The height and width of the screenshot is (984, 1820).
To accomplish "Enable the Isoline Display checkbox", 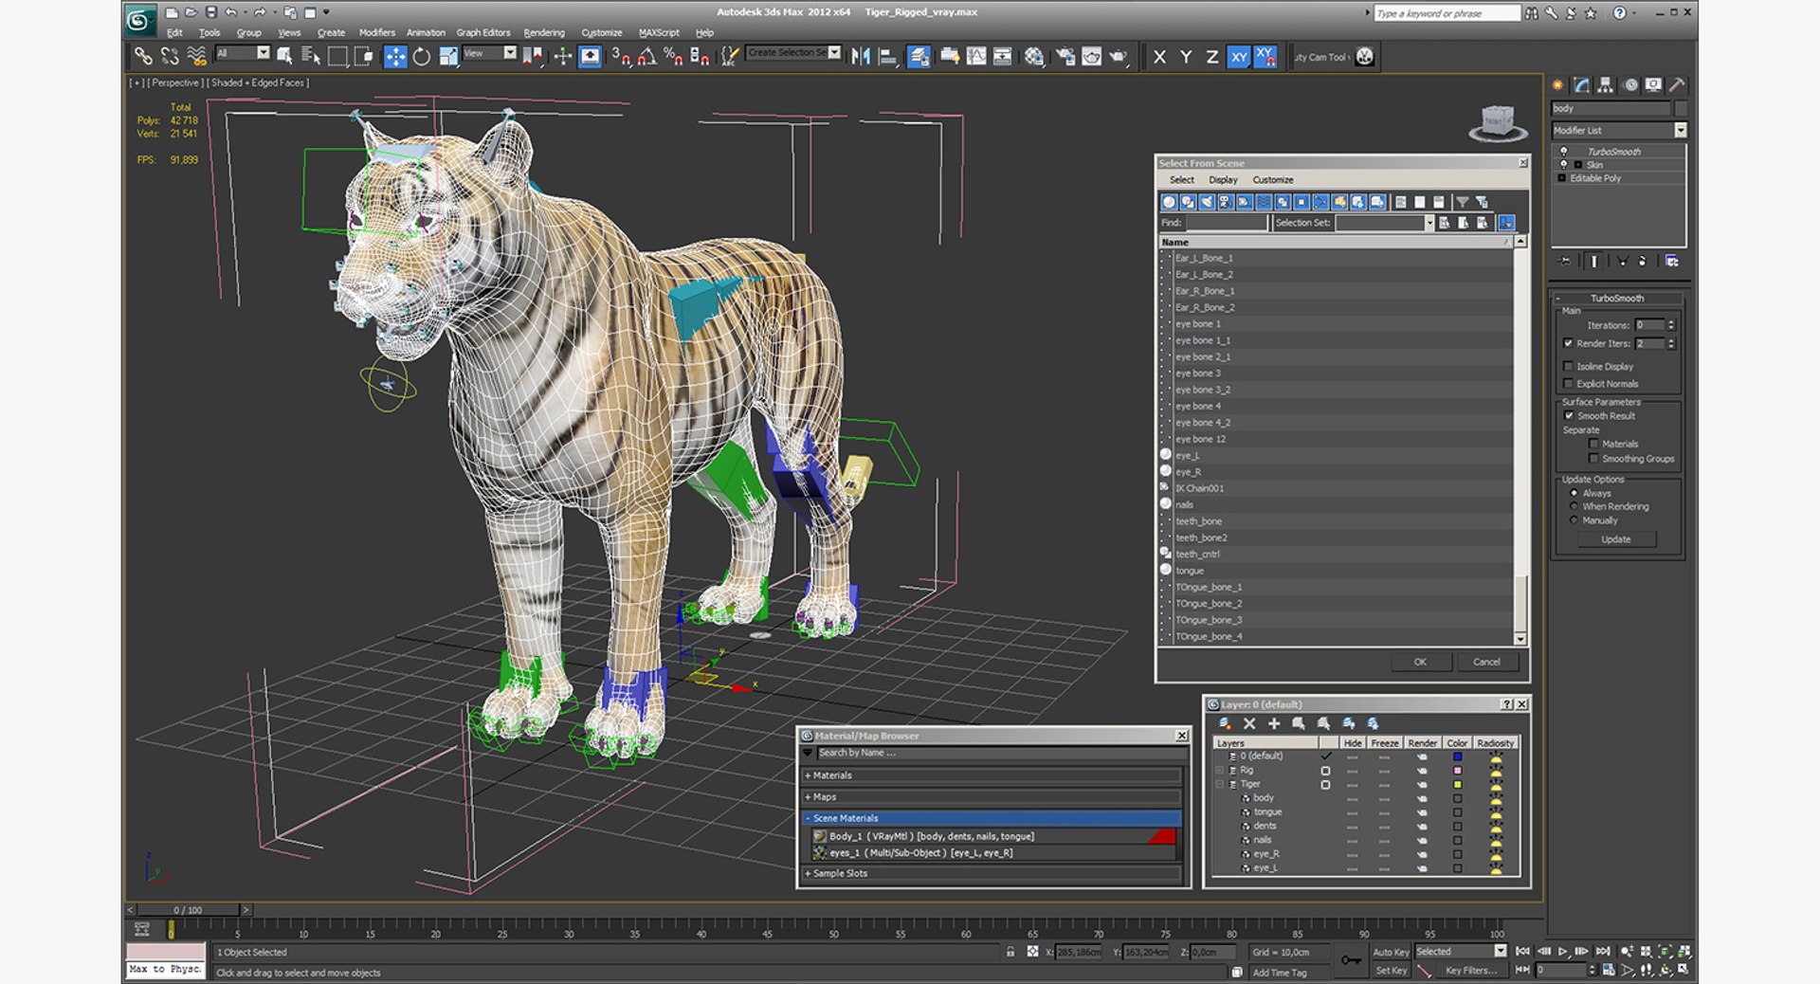I will [x=1568, y=366].
